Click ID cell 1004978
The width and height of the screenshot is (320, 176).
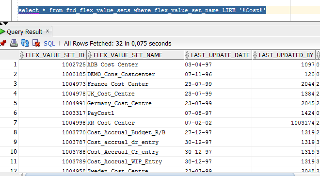(53, 94)
